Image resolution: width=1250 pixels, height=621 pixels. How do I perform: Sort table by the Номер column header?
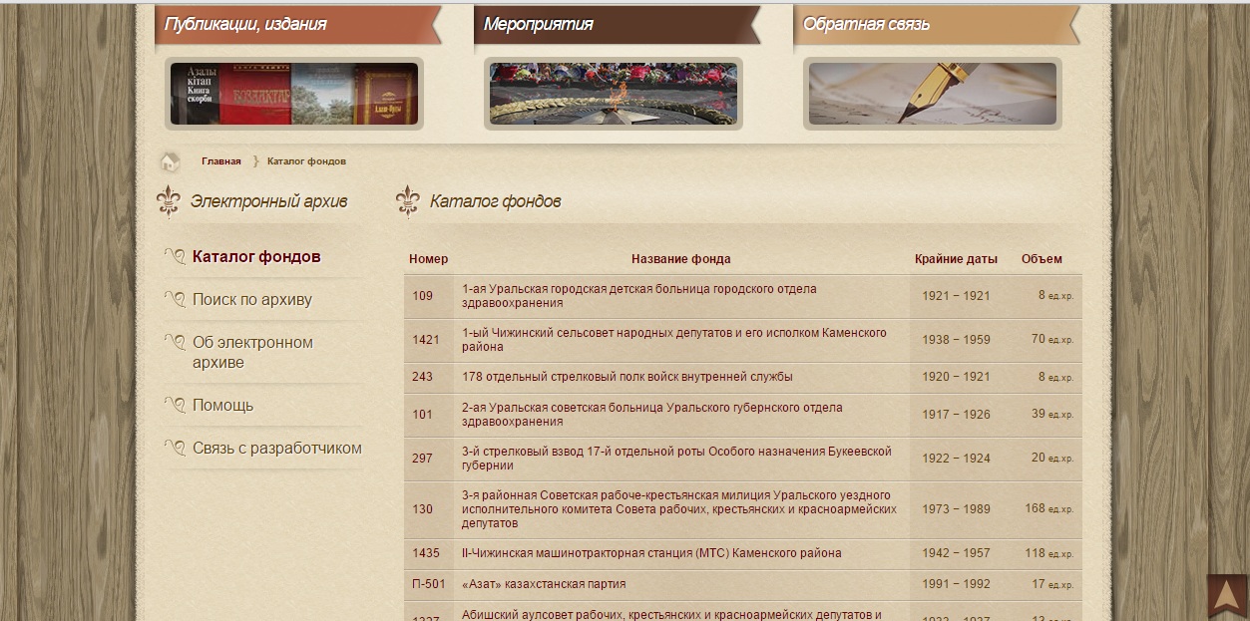click(428, 259)
